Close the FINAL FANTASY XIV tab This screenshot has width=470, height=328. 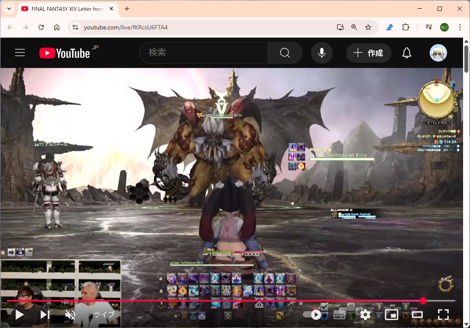(111, 9)
